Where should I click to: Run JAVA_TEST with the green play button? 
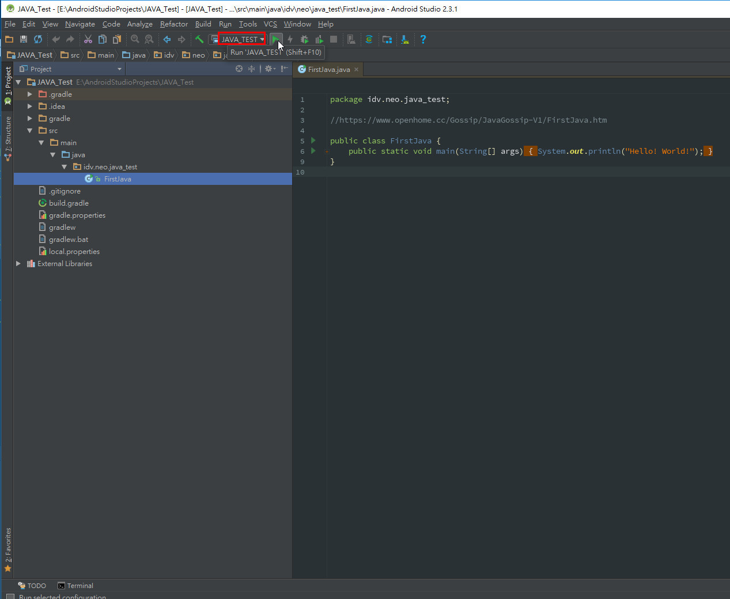pos(276,39)
